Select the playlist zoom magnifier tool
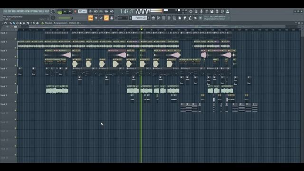 [34, 23]
